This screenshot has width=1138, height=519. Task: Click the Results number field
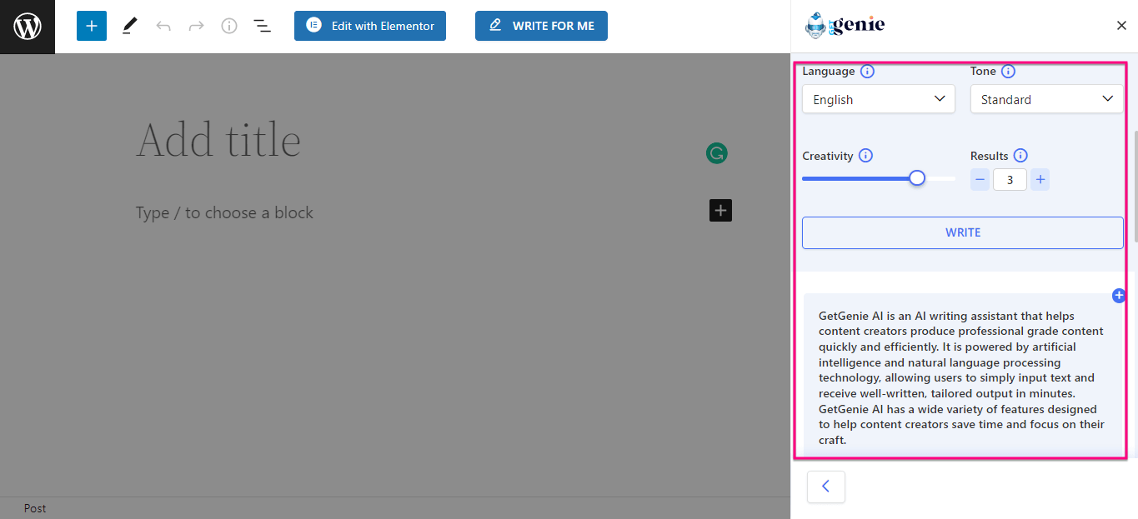click(x=1010, y=179)
